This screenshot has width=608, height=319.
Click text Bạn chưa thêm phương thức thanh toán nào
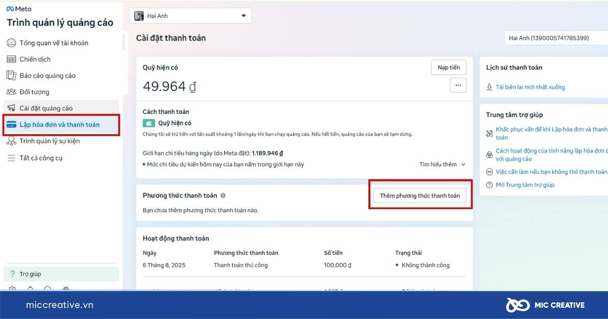pyautogui.click(x=201, y=210)
